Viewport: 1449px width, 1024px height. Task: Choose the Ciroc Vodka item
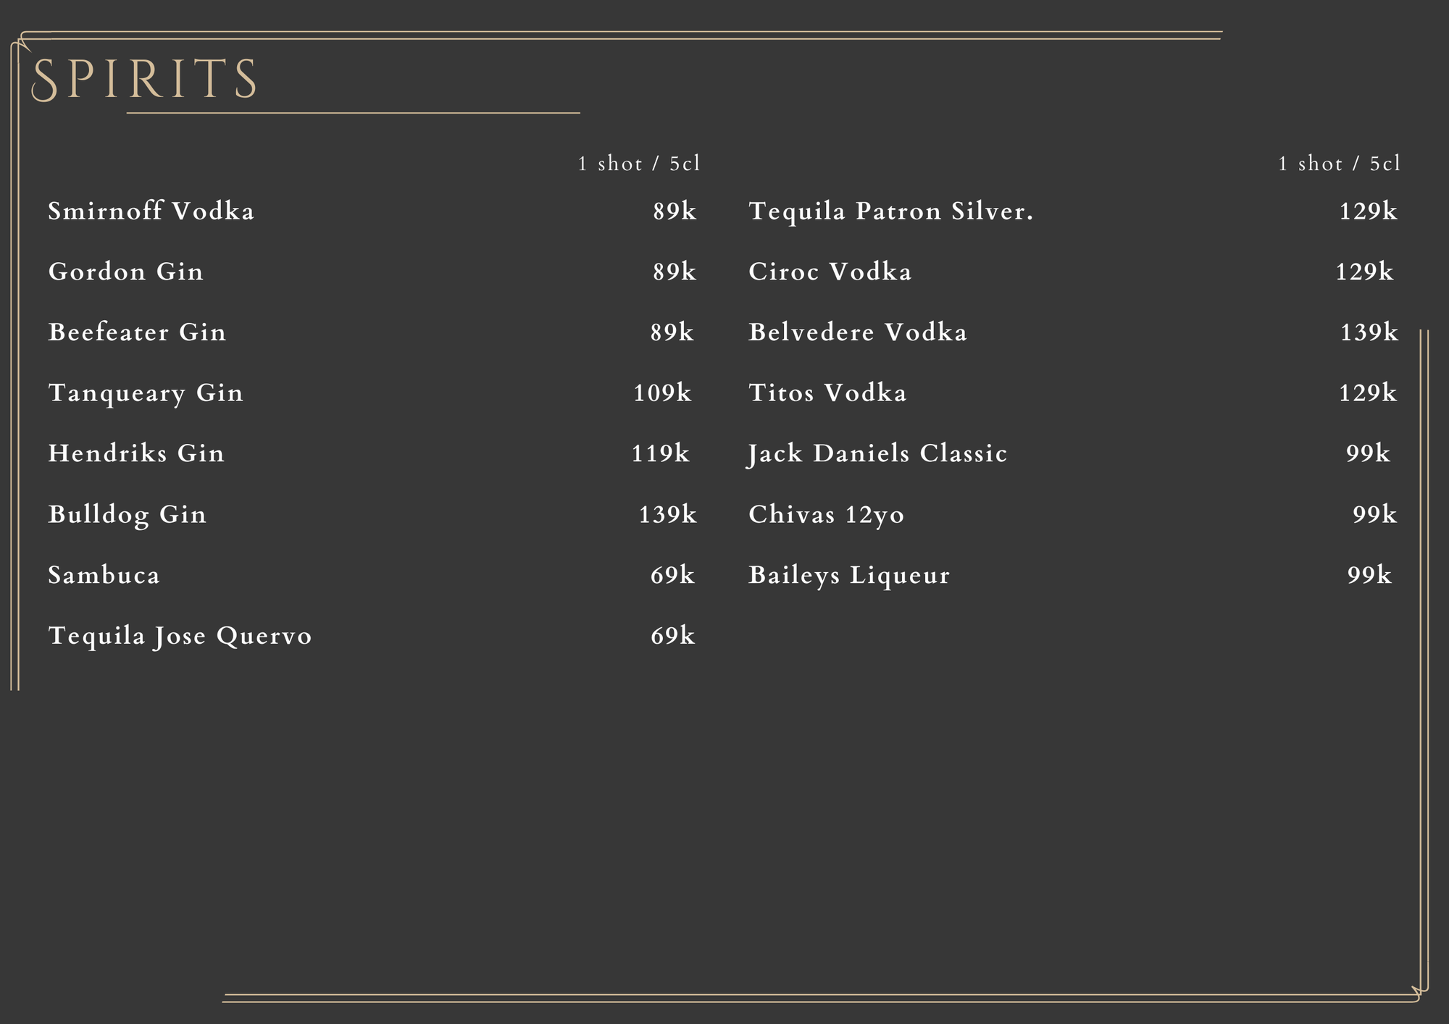[830, 272]
